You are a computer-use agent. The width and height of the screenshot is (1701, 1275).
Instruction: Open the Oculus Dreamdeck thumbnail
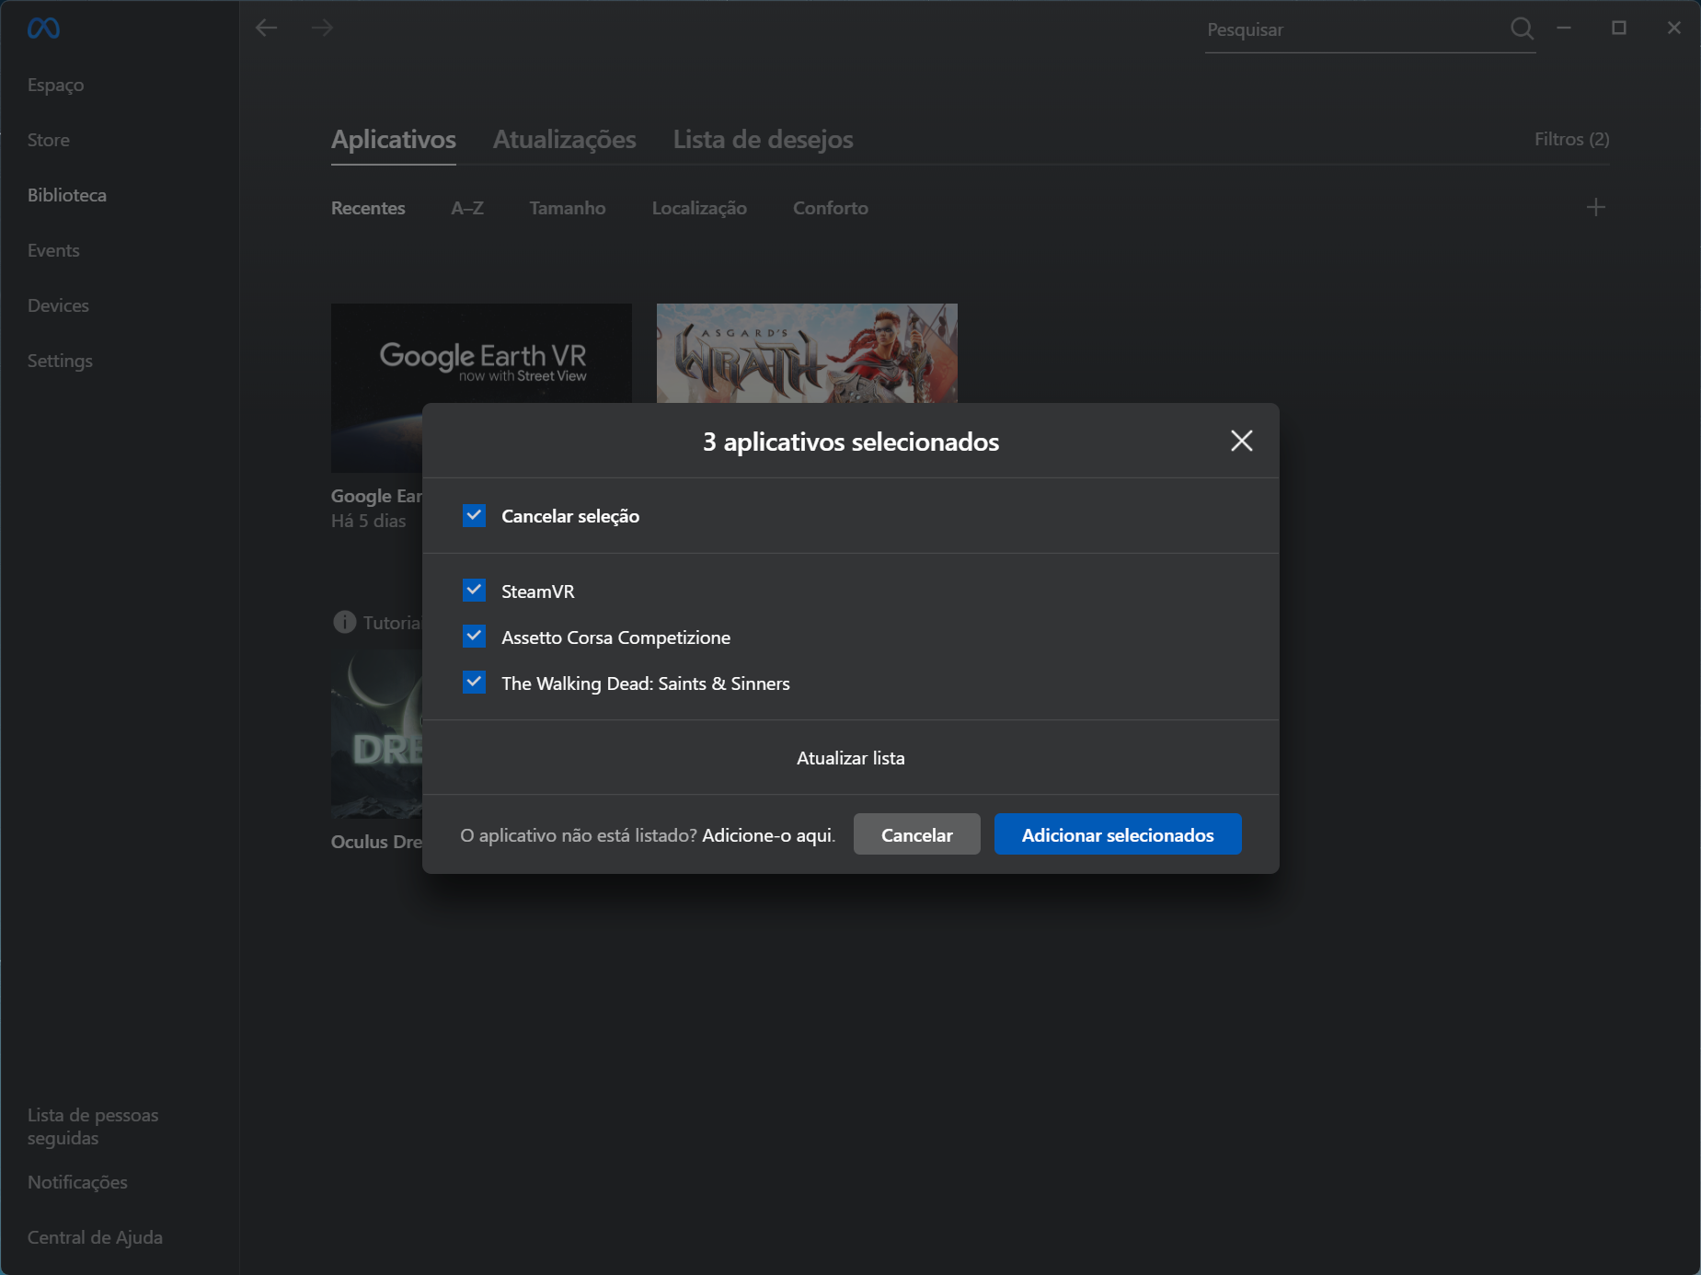click(376, 733)
